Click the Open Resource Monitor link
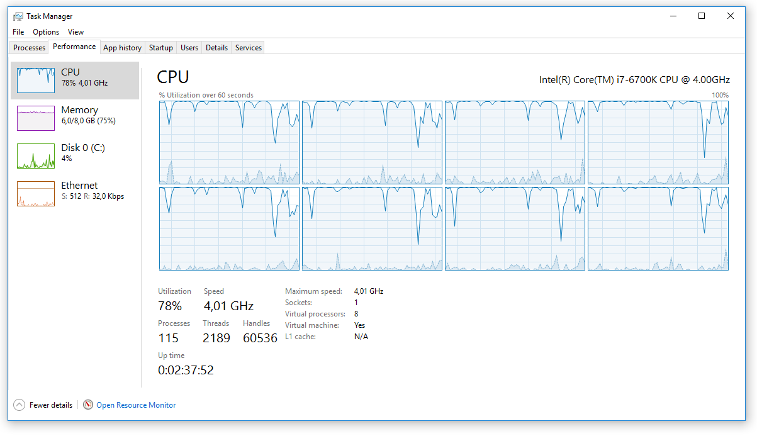This screenshot has width=757, height=436. tap(136, 405)
